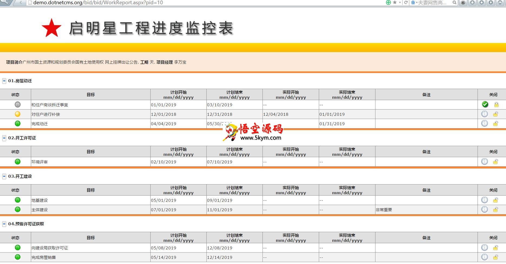Click green status dot for 主体建设
Screen dimensions: 506x264
[18, 209]
